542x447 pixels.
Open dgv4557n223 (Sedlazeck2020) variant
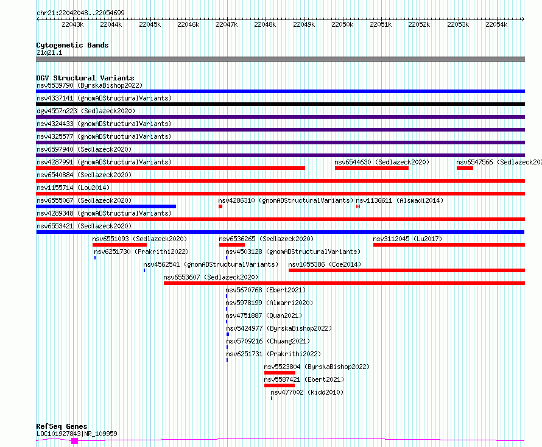[x=86, y=111]
